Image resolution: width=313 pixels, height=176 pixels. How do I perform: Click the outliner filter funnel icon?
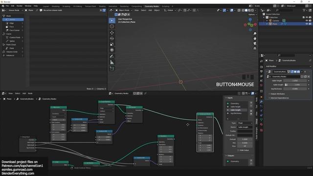[x=304, y=10]
